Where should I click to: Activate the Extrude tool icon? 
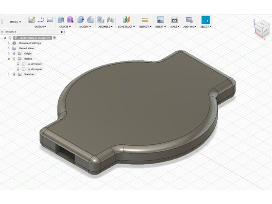click(61, 20)
